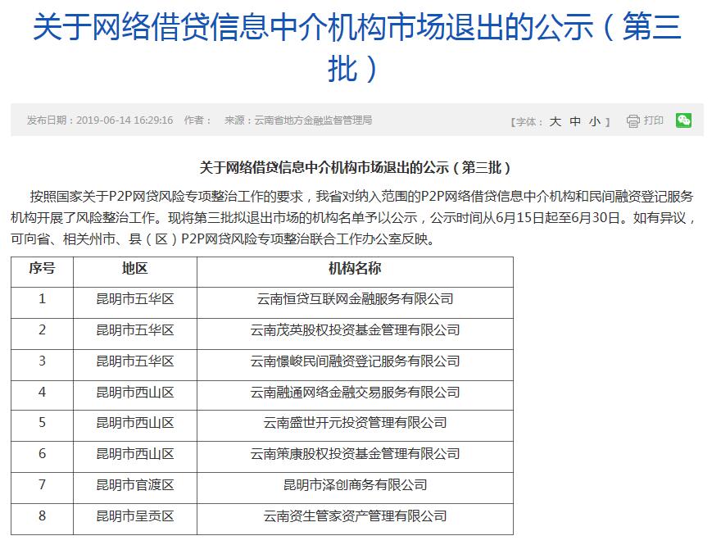The width and height of the screenshot is (721, 545).
Task: Click the green WeChat share icon
Action: 683,120
